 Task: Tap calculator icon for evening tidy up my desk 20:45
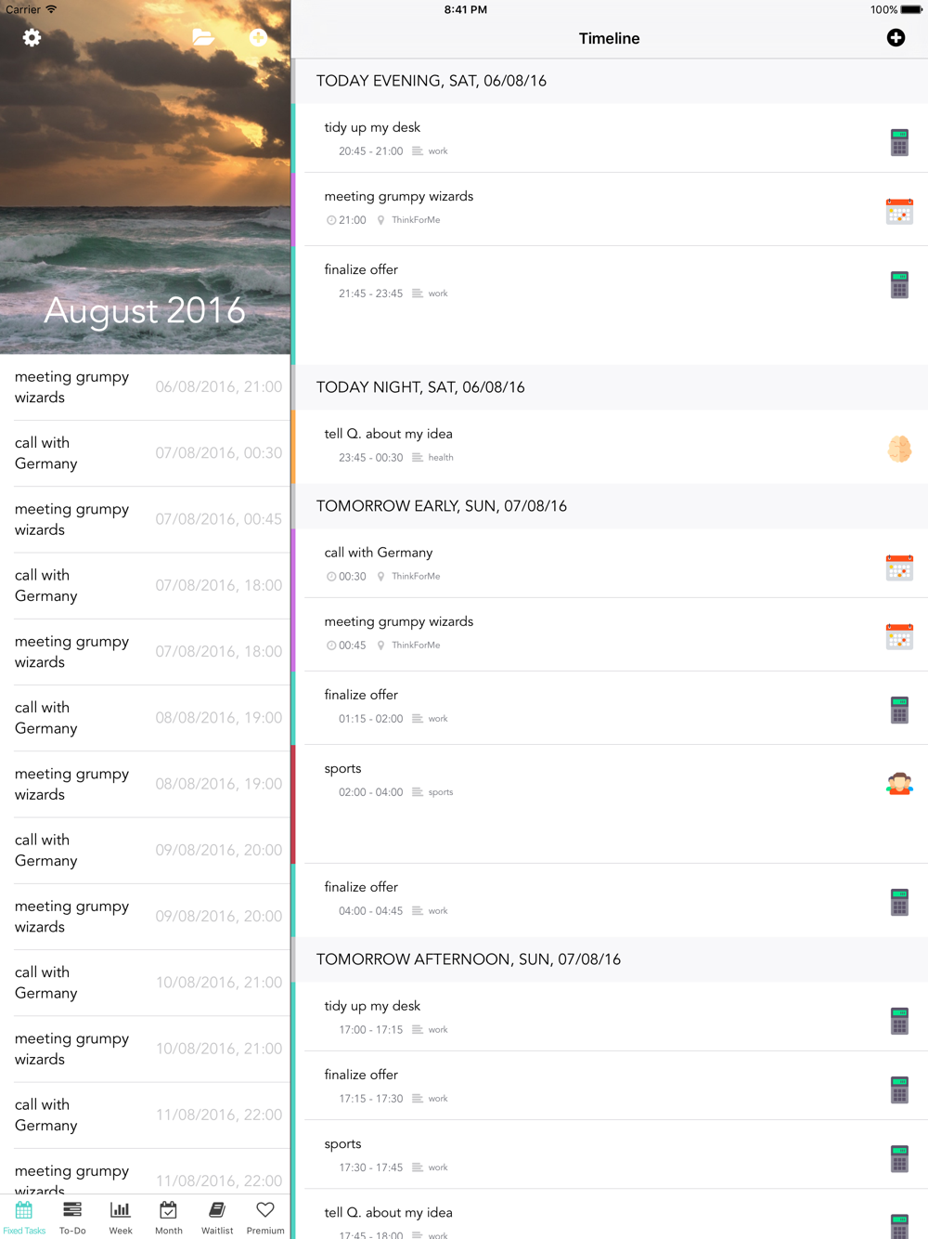click(899, 142)
